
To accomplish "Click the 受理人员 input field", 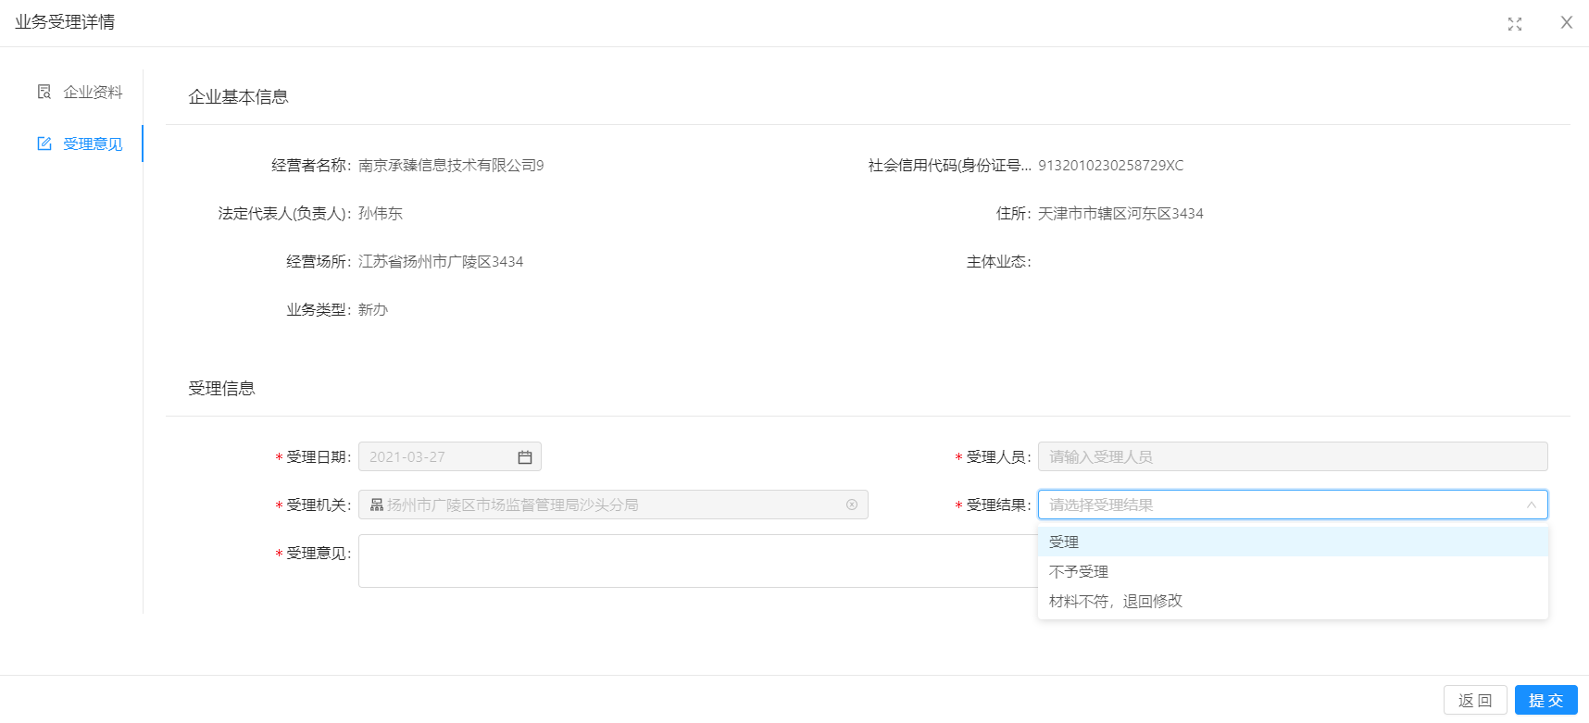I will [1292, 457].
